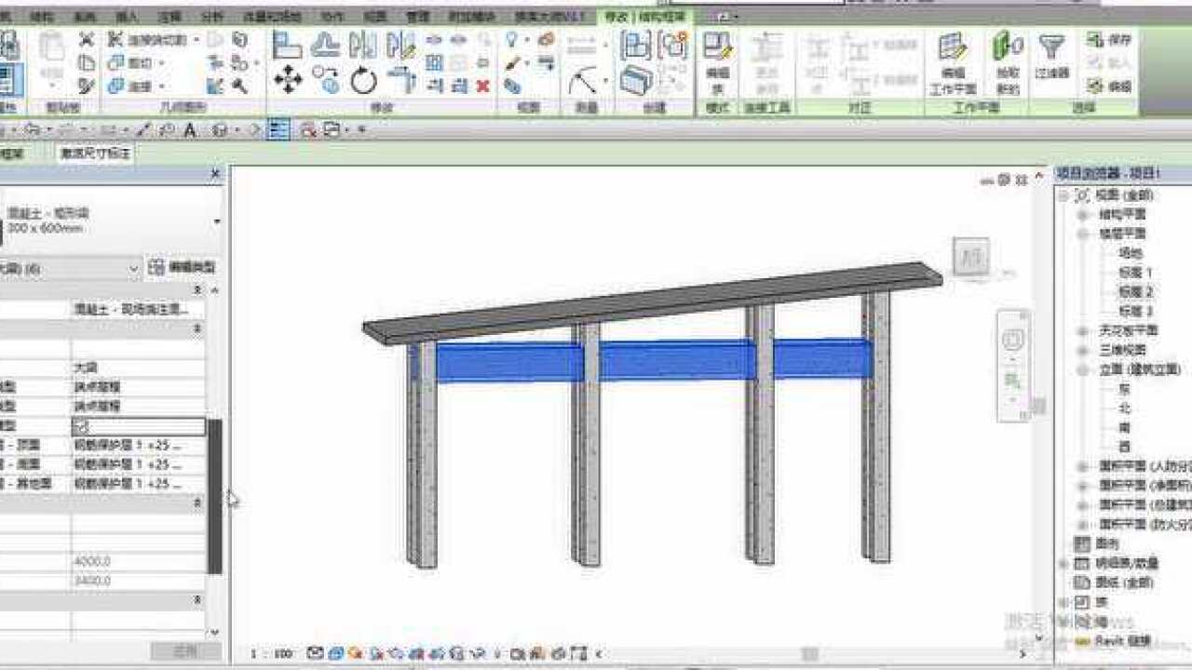The height and width of the screenshot is (670, 1192).
Task: Click the view scale 1 : 100
Action: pyautogui.click(x=271, y=654)
